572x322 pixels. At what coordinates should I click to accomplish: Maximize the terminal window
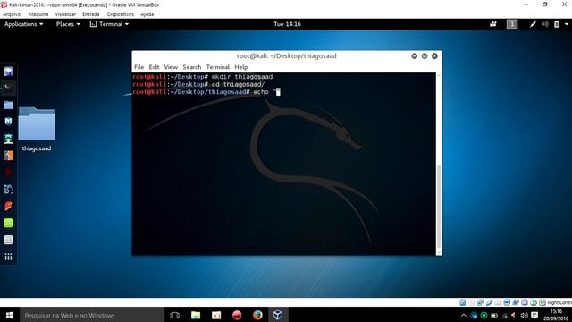[425, 55]
